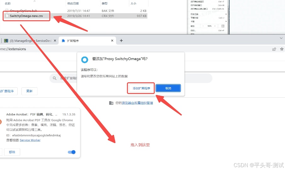
Task: Click the BAK 文件 type cell
Action: (108, 11)
